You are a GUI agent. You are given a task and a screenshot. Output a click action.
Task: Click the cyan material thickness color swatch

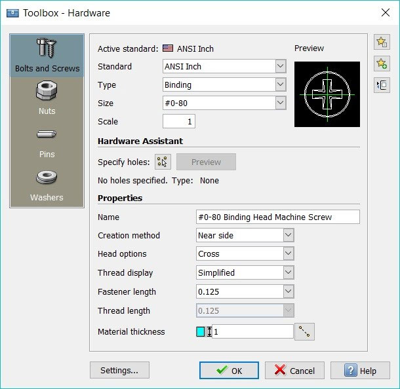click(x=201, y=332)
